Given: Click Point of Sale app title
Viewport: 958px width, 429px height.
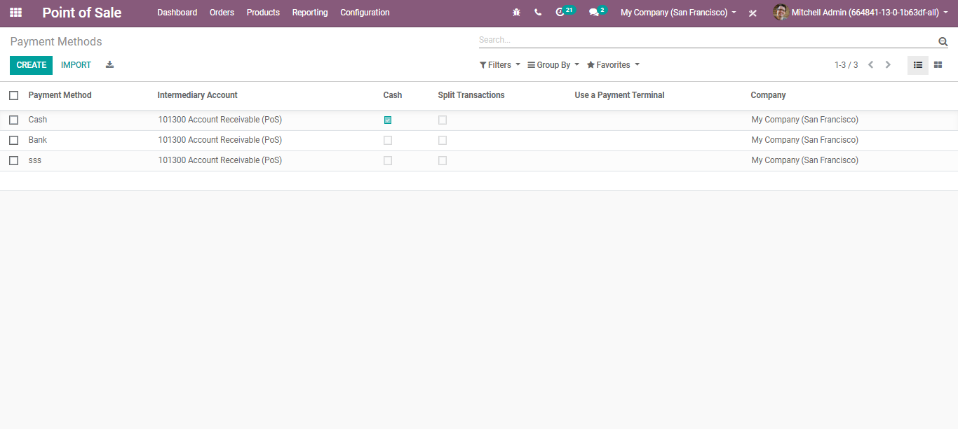Looking at the screenshot, I should pos(82,13).
